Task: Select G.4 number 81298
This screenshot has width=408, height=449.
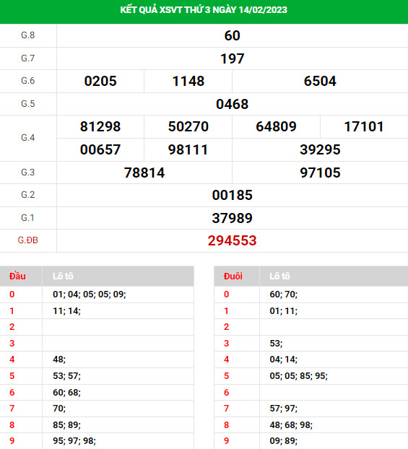Action: coord(100,126)
